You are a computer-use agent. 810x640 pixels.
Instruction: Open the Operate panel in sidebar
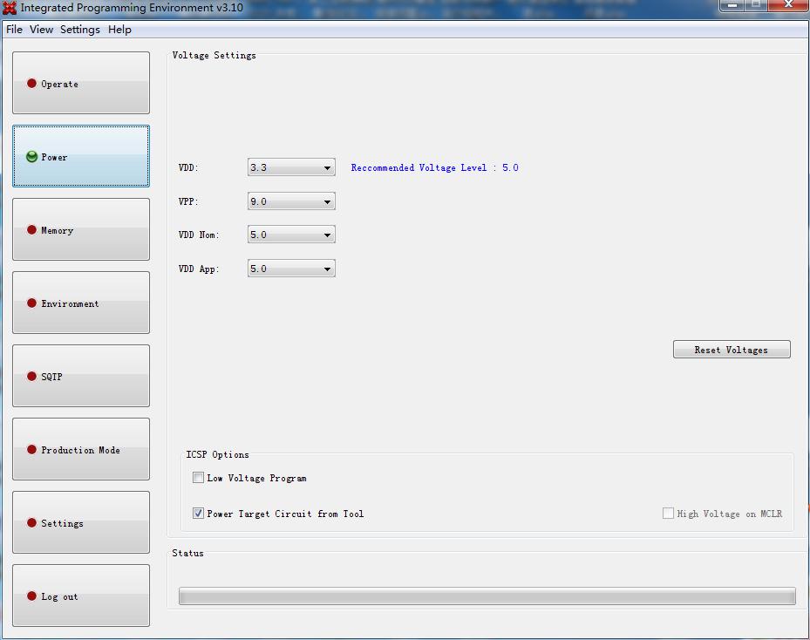click(x=81, y=84)
